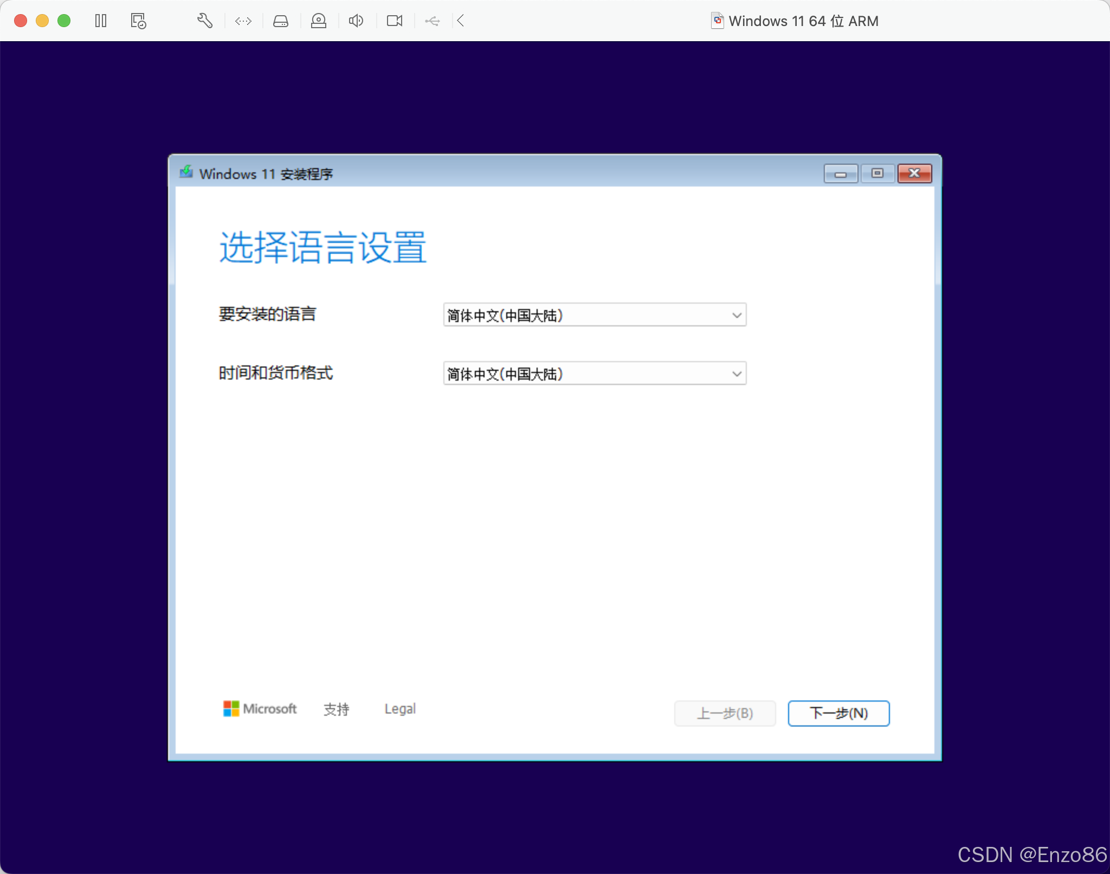Image resolution: width=1110 pixels, height=874 pixels.
Task: Open virtual machine settings wrench
Action: (204, 21)
